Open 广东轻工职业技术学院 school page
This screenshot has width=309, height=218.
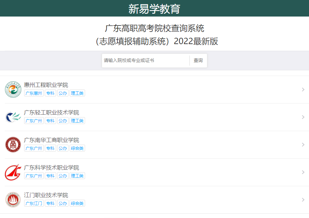(x=52, y=112)
